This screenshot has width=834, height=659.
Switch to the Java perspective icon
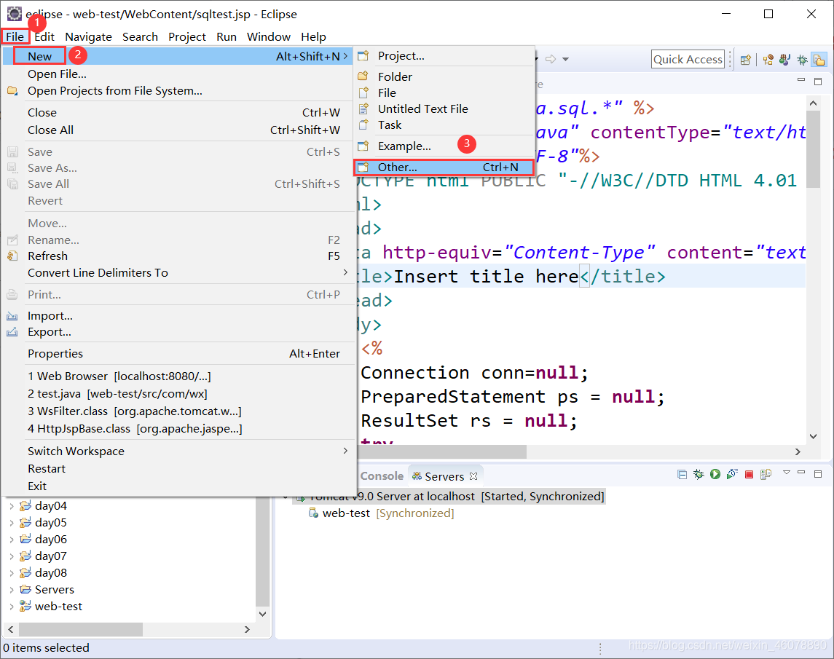[785, 60]
